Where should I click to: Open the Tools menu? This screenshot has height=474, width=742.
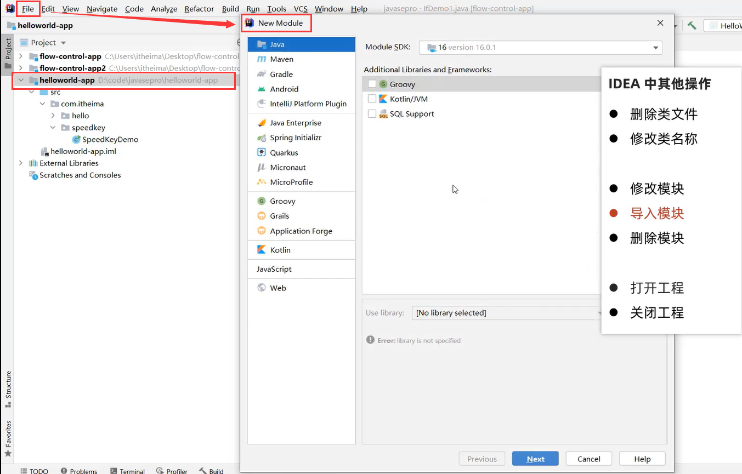[x=277, y=9]
